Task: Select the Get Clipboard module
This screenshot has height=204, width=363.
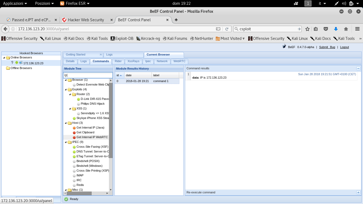Action: pos(85,132)
